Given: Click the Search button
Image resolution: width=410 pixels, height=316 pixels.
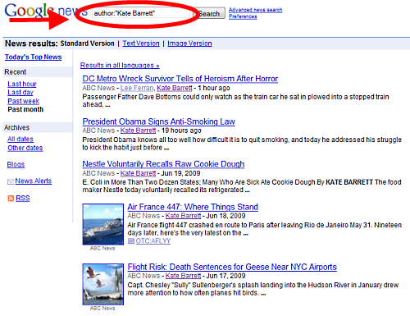Looking at the screenshot, I should point(209,13).
